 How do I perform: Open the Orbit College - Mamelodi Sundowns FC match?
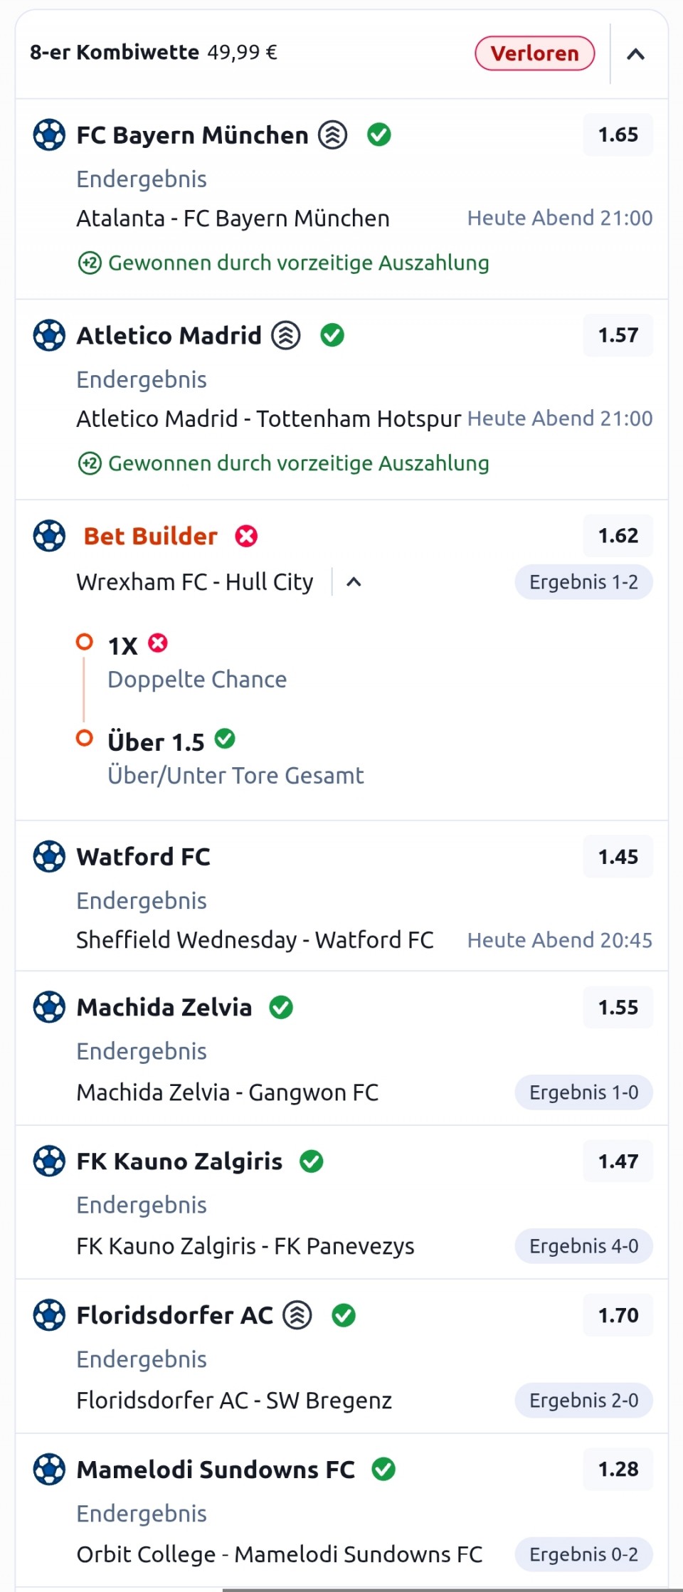(x=279, y=1554)
